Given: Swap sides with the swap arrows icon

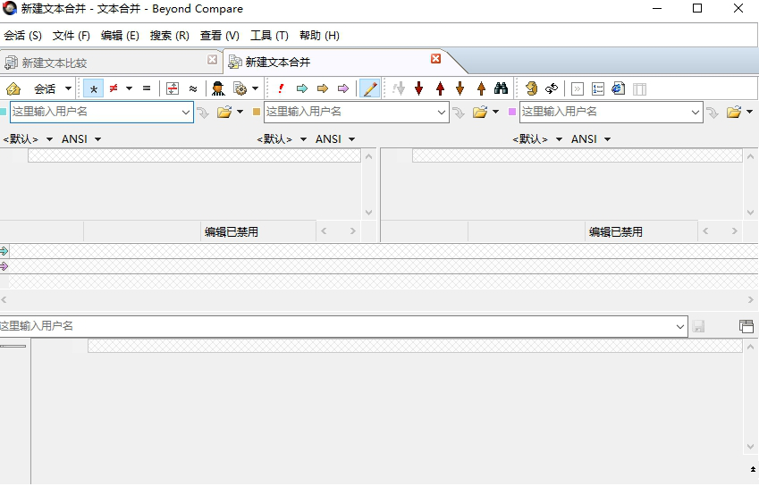Looking at the screenshot, I should point(552,88).
